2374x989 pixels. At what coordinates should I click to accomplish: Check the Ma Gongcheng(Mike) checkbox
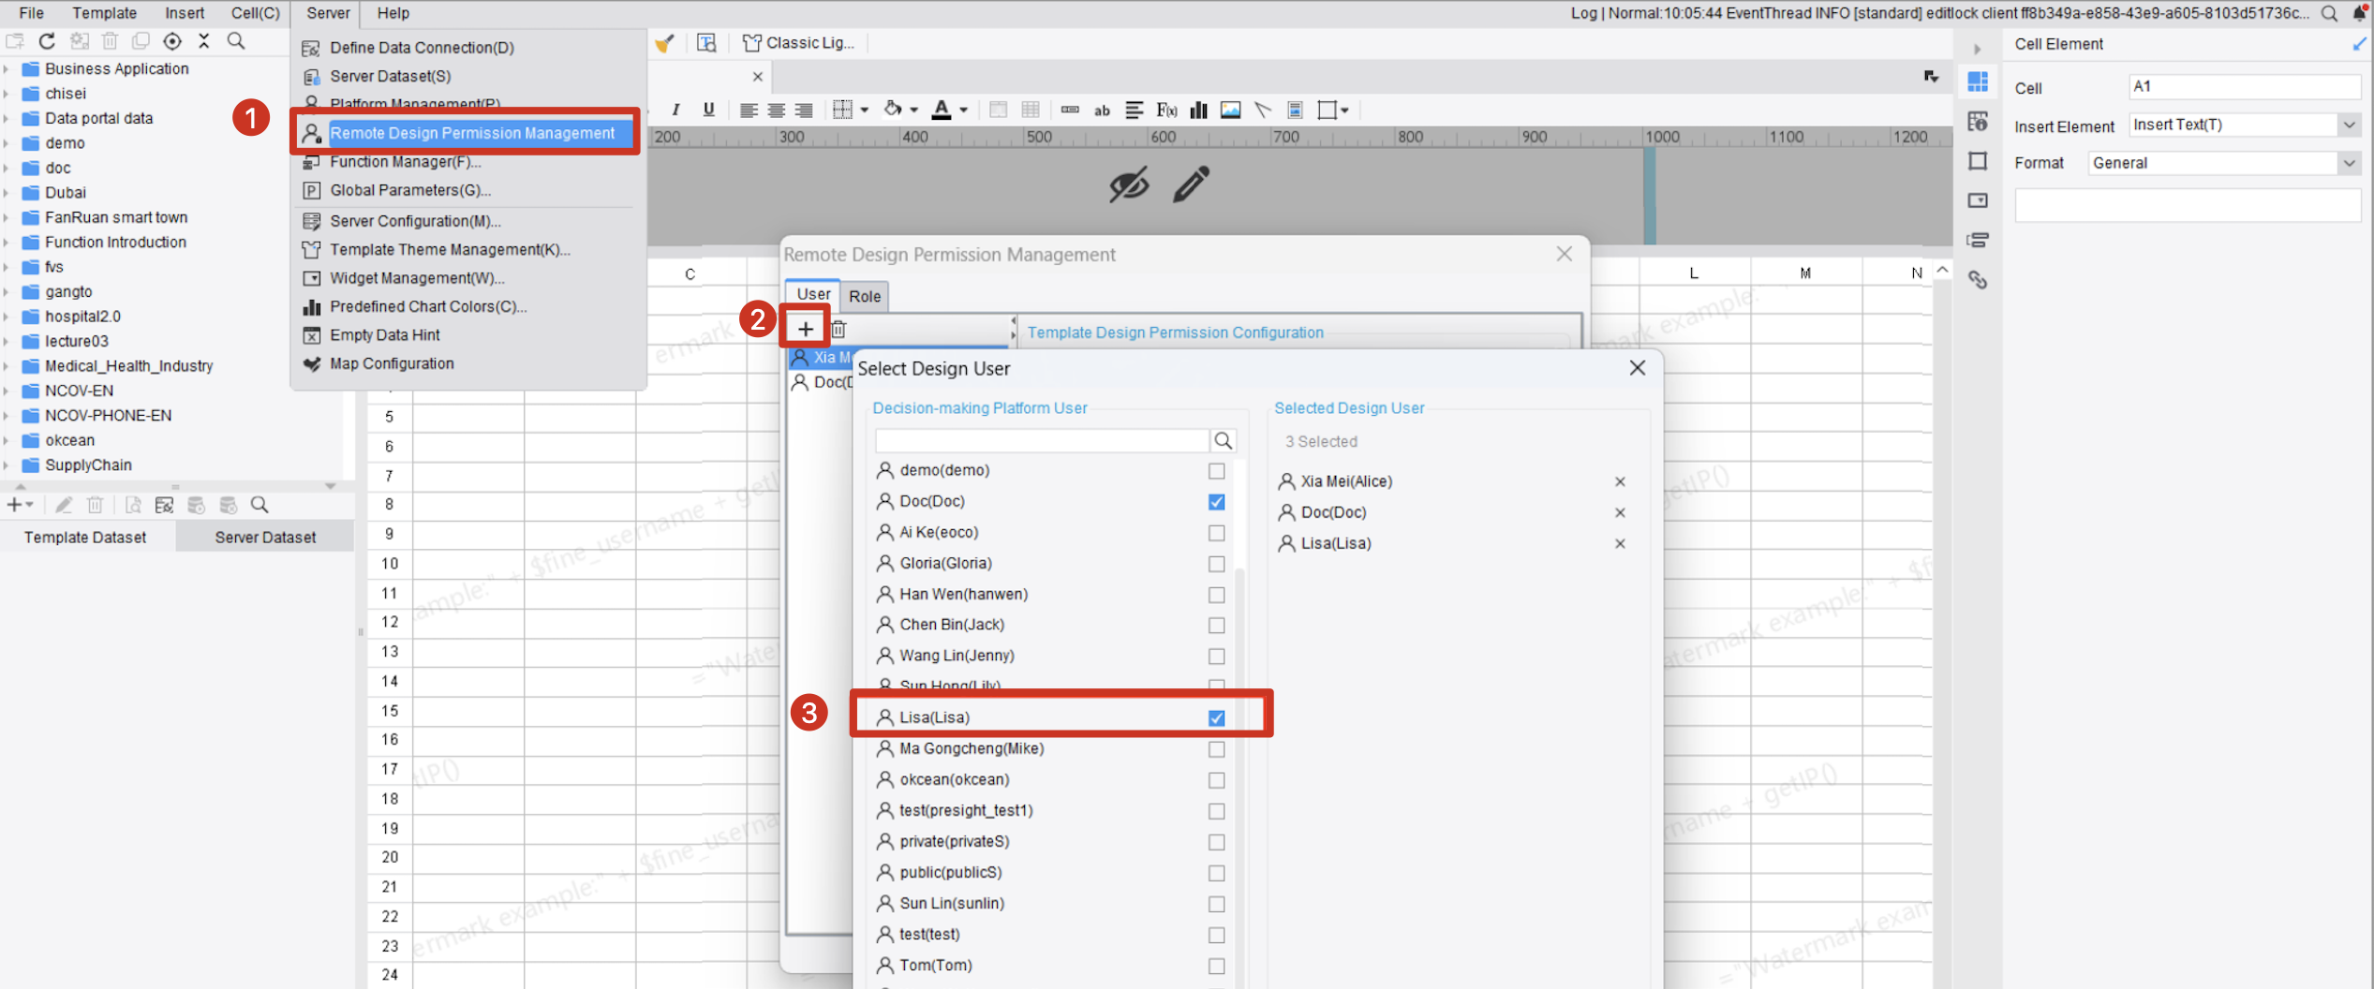tap(1216, 749)
